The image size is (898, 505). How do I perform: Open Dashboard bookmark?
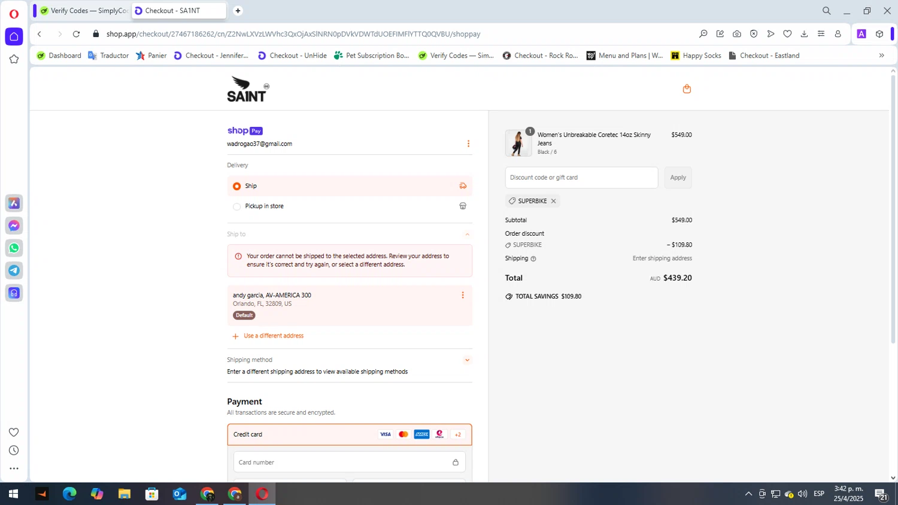pyautogui.click(x=59, y=56)
